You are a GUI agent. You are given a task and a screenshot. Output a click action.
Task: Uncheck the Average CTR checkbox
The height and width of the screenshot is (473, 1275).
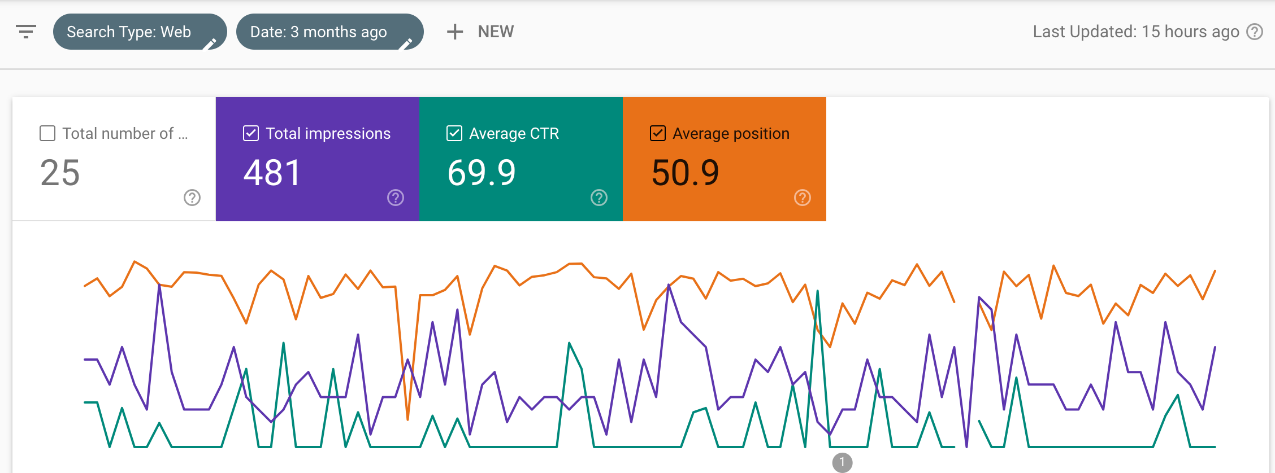click(x=454, y=133)
